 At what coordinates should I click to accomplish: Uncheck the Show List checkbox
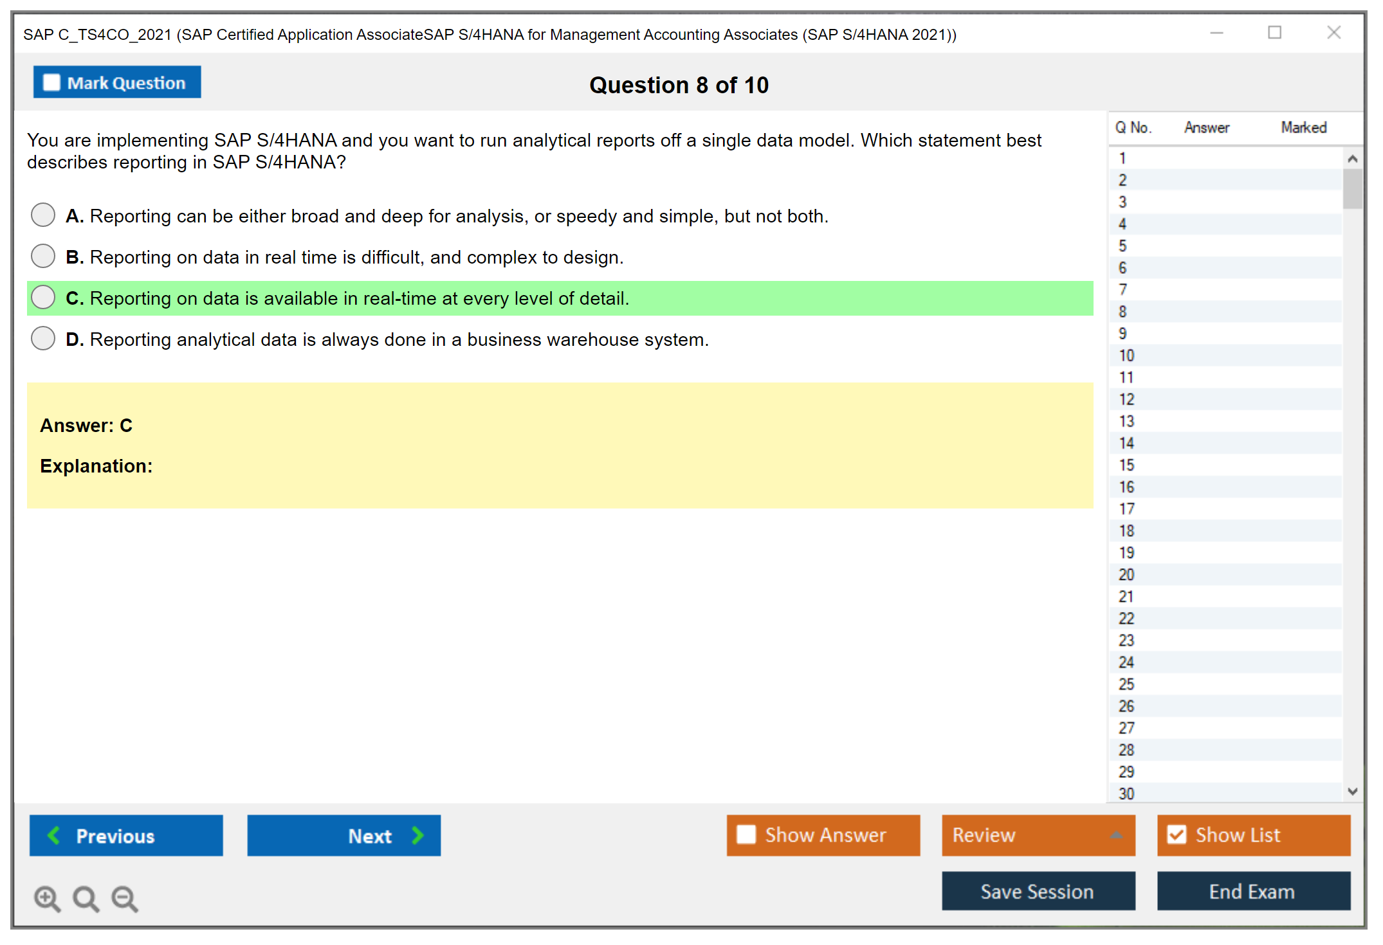click(1177, 834)
